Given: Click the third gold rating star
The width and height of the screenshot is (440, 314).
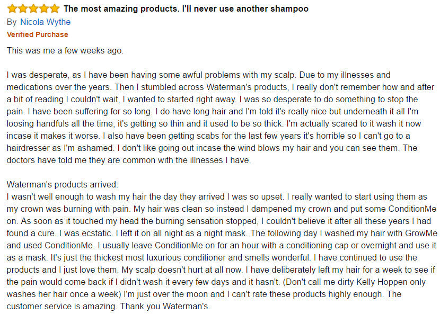Looking at the screenshot, I should coord(33,8).
